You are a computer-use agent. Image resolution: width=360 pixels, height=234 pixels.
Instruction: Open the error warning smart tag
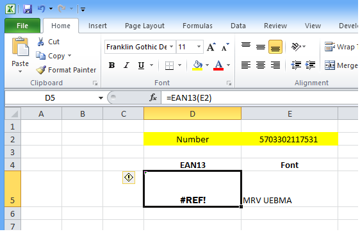click(129, 178)
